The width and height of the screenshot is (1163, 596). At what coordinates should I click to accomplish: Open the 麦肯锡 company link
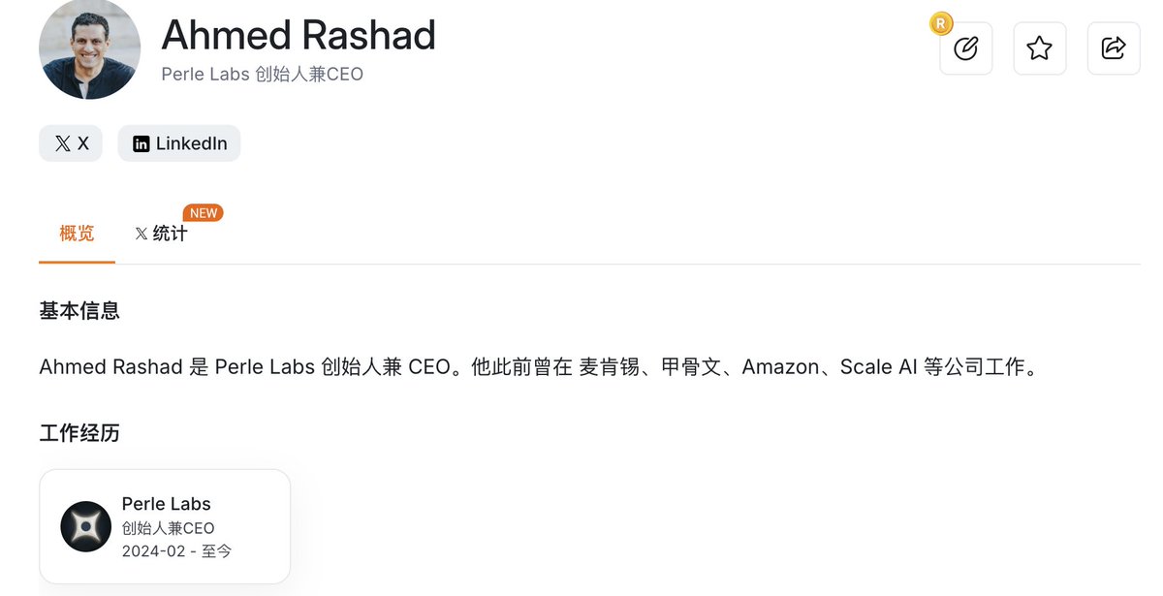point(608,367)
